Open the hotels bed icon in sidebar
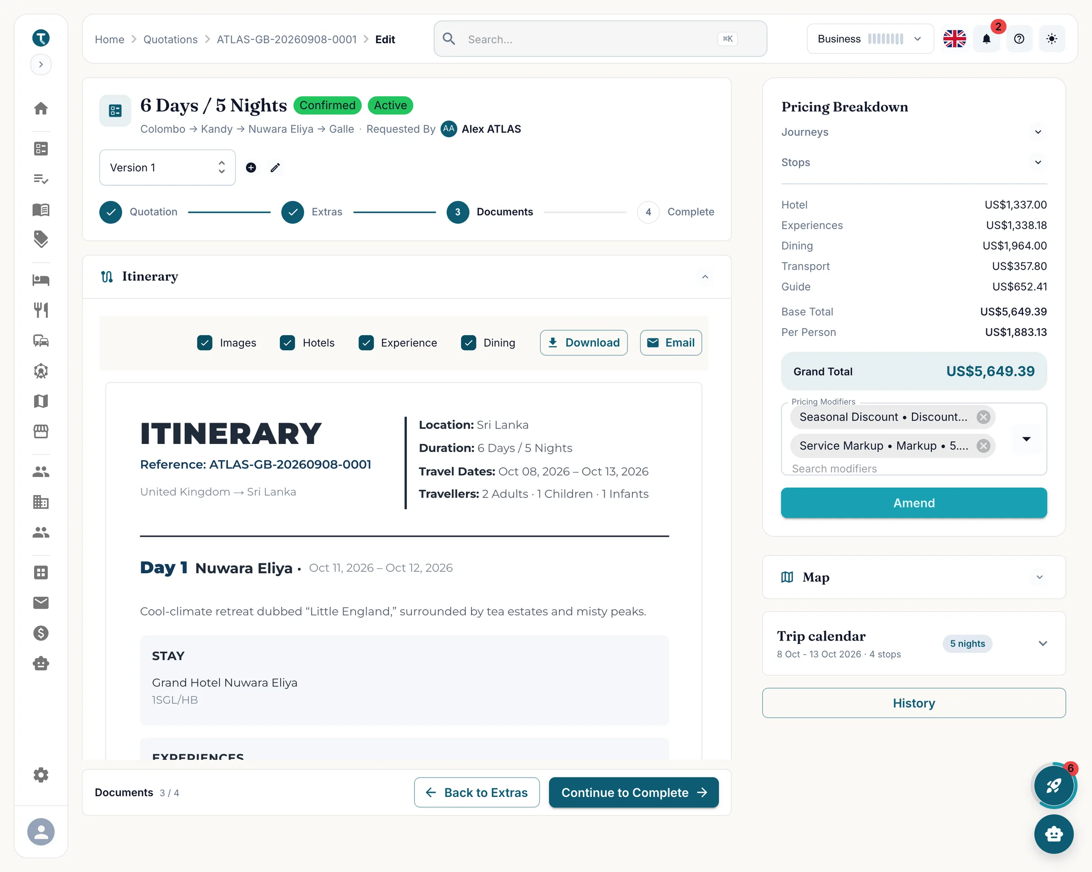Image resolution: width=1092 pixels, height=872 pixels. pyautogui.click(x=40, y=280)
